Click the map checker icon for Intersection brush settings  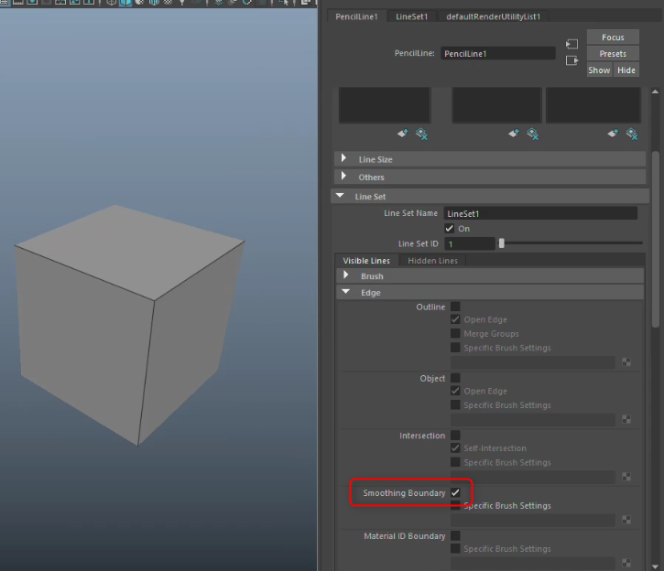coord(626,477)
